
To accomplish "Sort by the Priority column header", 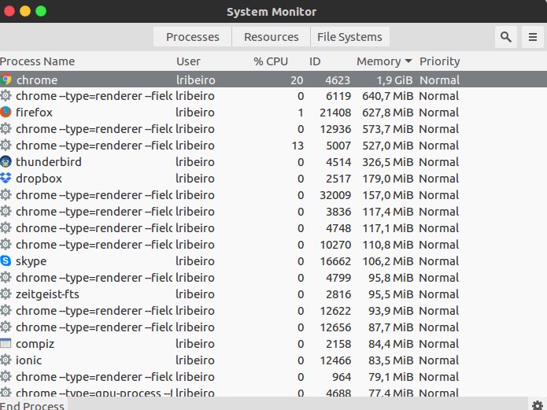I will [439, 61].
